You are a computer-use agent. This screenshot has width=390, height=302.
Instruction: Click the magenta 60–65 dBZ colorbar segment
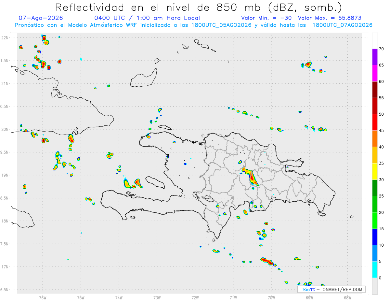[375, 73]
